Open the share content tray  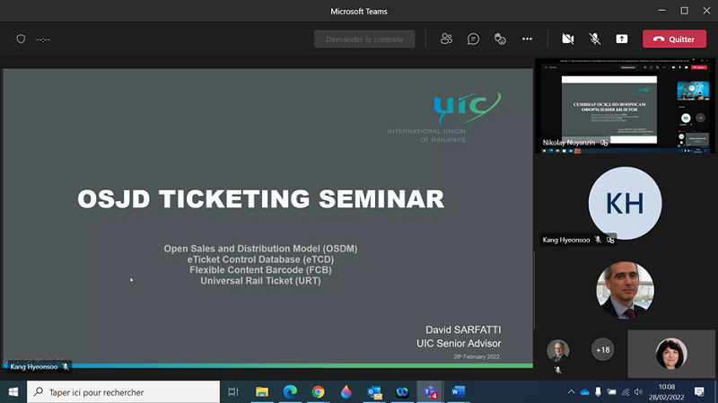[621, 39]
